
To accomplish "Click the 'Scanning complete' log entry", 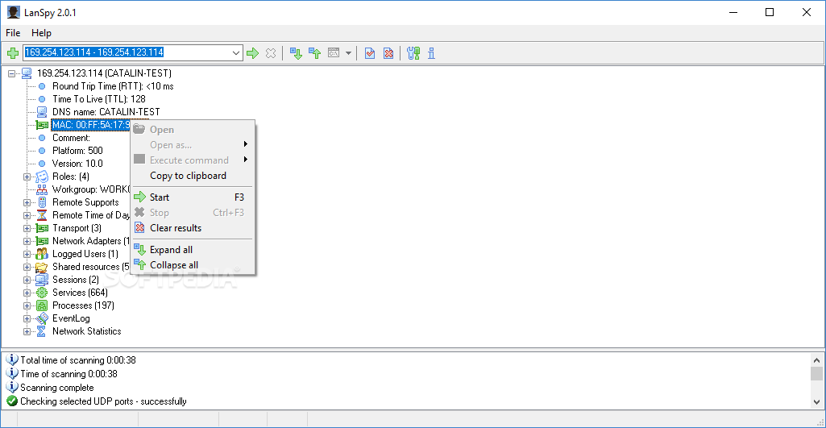I will coord(57,388).
